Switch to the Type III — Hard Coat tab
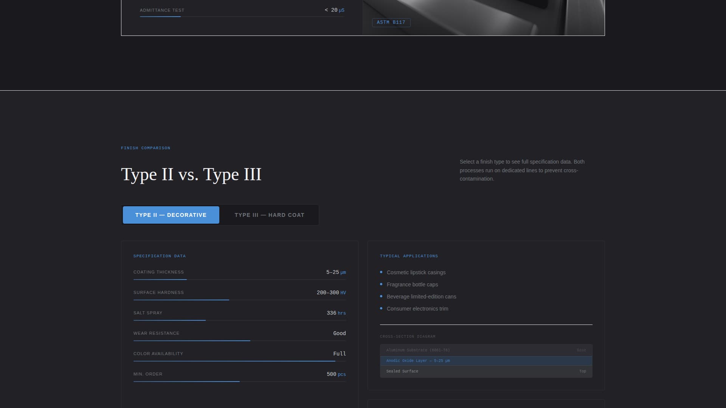The height and width of the screenshot is (408, 726). [x=269, y=215]
